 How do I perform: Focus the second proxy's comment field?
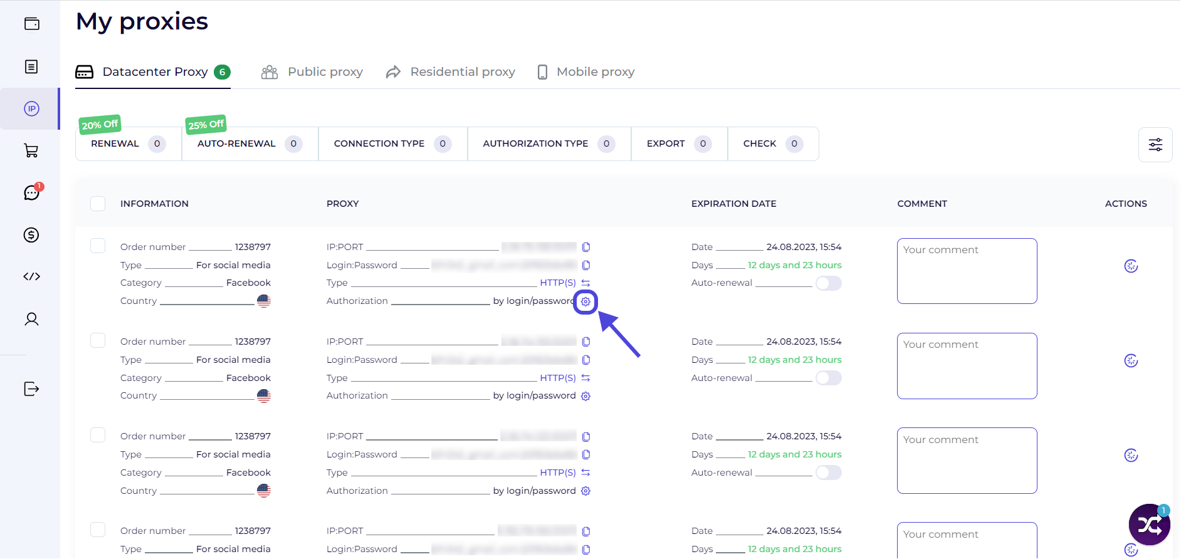[967, 366]
